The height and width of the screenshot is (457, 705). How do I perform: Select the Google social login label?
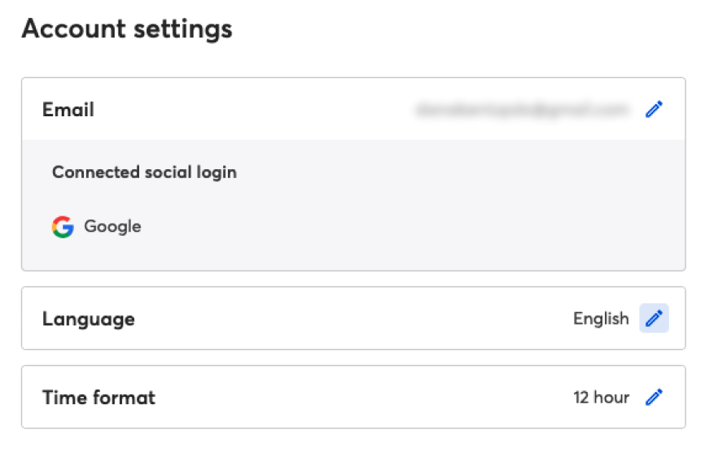pyautogui.click(x=112, y=226)
